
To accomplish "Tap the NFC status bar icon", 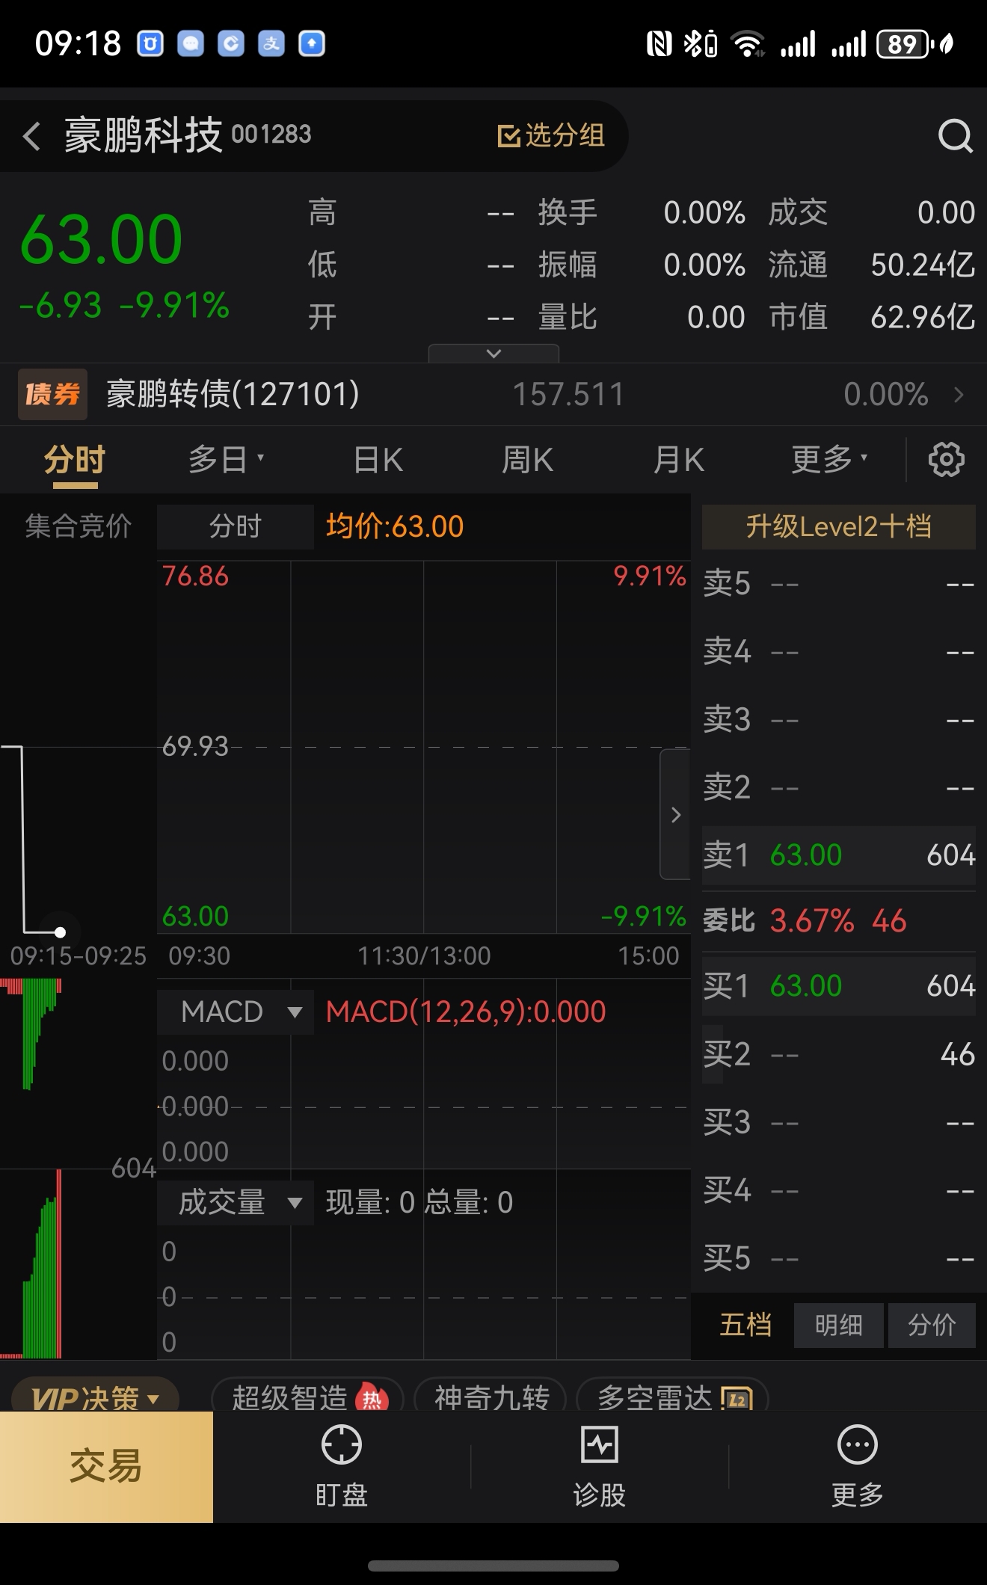I will (x=659, y=43).
